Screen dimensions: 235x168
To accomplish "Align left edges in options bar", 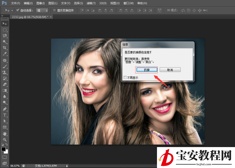I will tap(100, 10).
